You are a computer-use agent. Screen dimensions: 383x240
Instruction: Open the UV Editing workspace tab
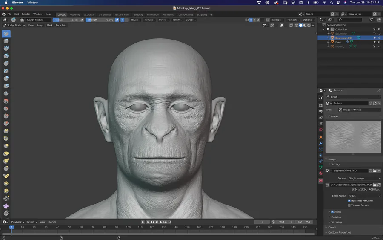pyautogui.click(x=104, y=14)
